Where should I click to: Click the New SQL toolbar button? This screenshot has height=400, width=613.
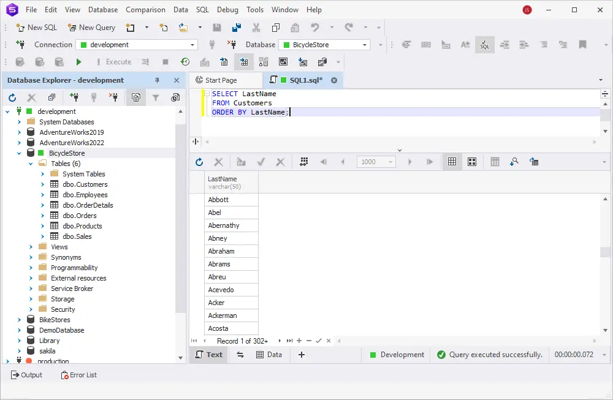[37, 28]
